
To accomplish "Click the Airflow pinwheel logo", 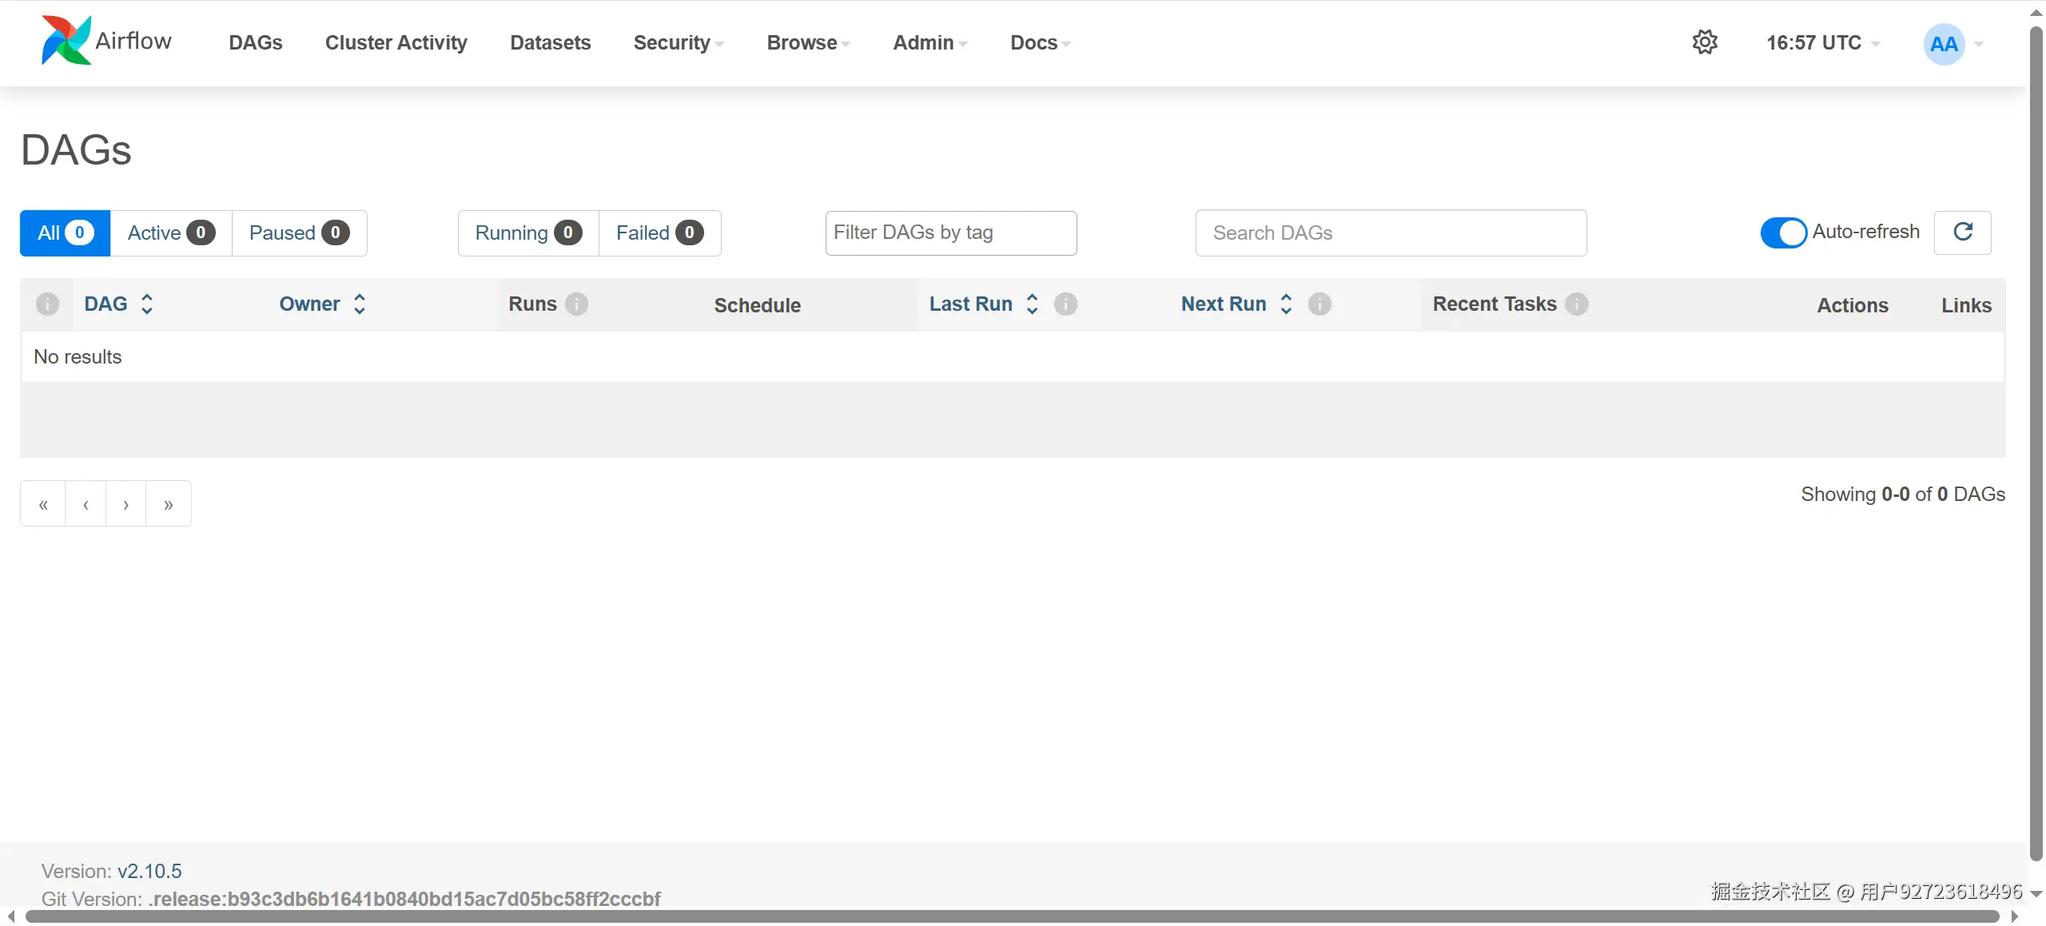I will (66, 41).
